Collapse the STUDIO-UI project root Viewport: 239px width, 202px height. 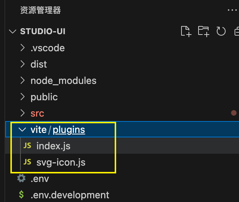pos(13,32)
